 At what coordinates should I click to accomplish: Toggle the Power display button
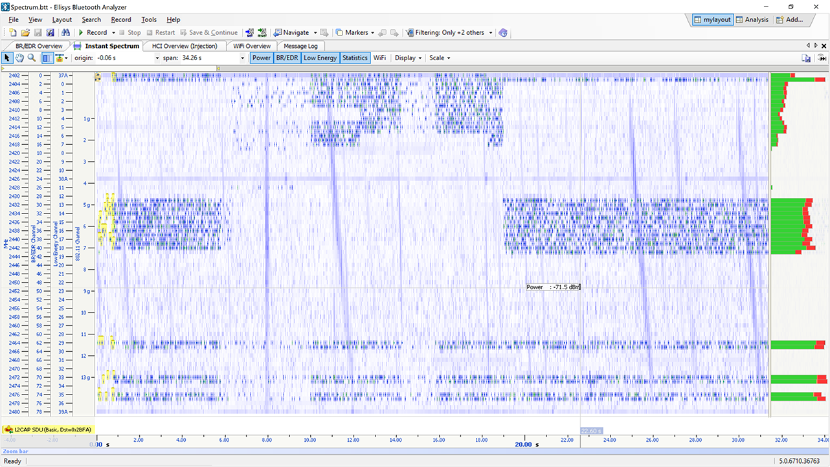pyautogui.click(x=262, y=58)
